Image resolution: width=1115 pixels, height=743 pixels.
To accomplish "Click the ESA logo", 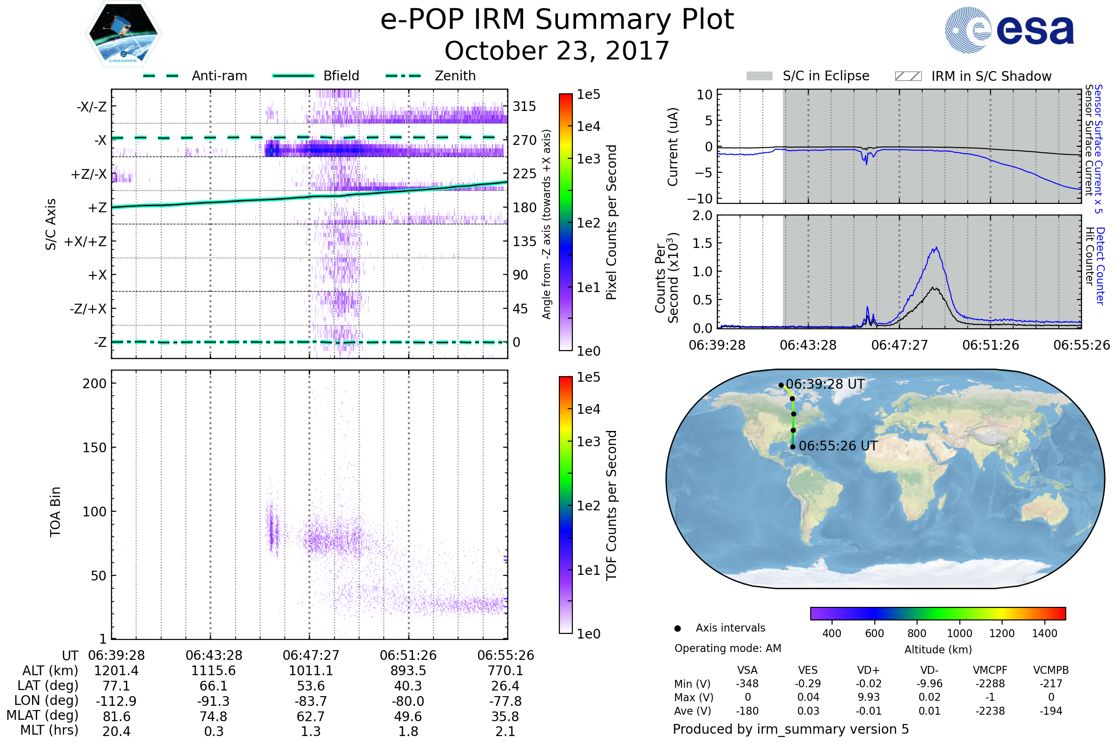I will 1009,30.
